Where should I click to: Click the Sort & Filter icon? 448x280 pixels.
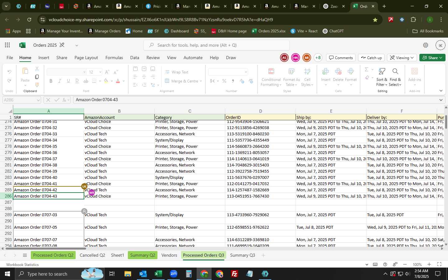(382, 72)
